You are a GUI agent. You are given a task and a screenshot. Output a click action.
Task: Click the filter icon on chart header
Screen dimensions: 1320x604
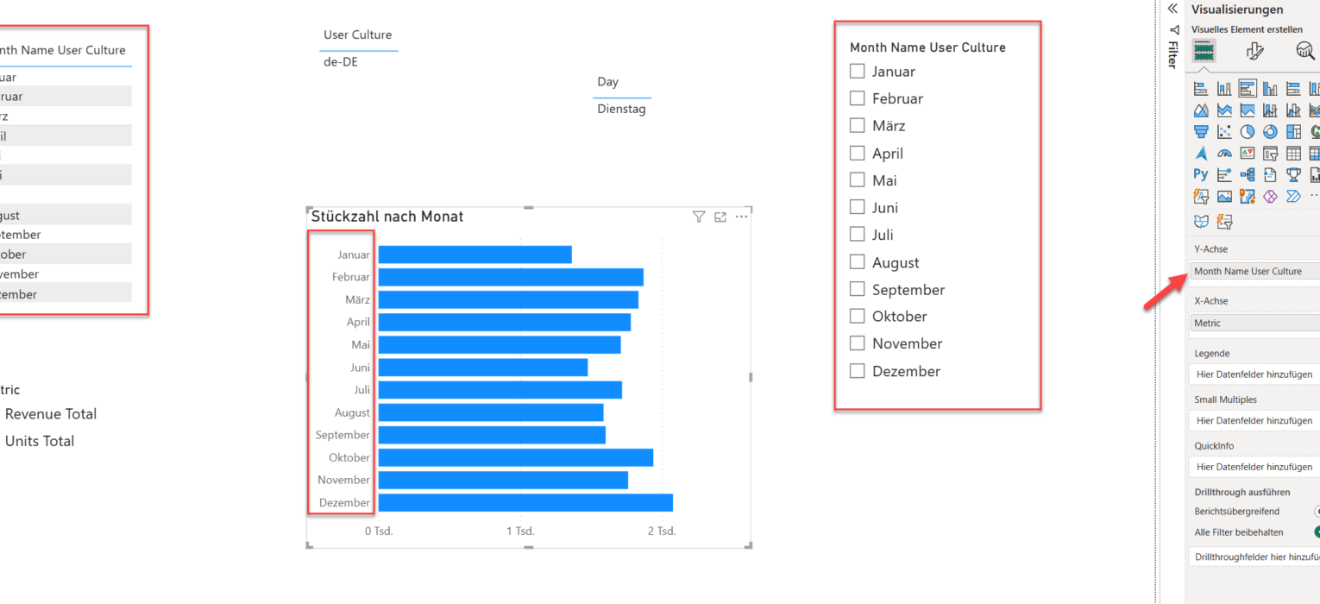pyautogui.click(x=699, y=217)
